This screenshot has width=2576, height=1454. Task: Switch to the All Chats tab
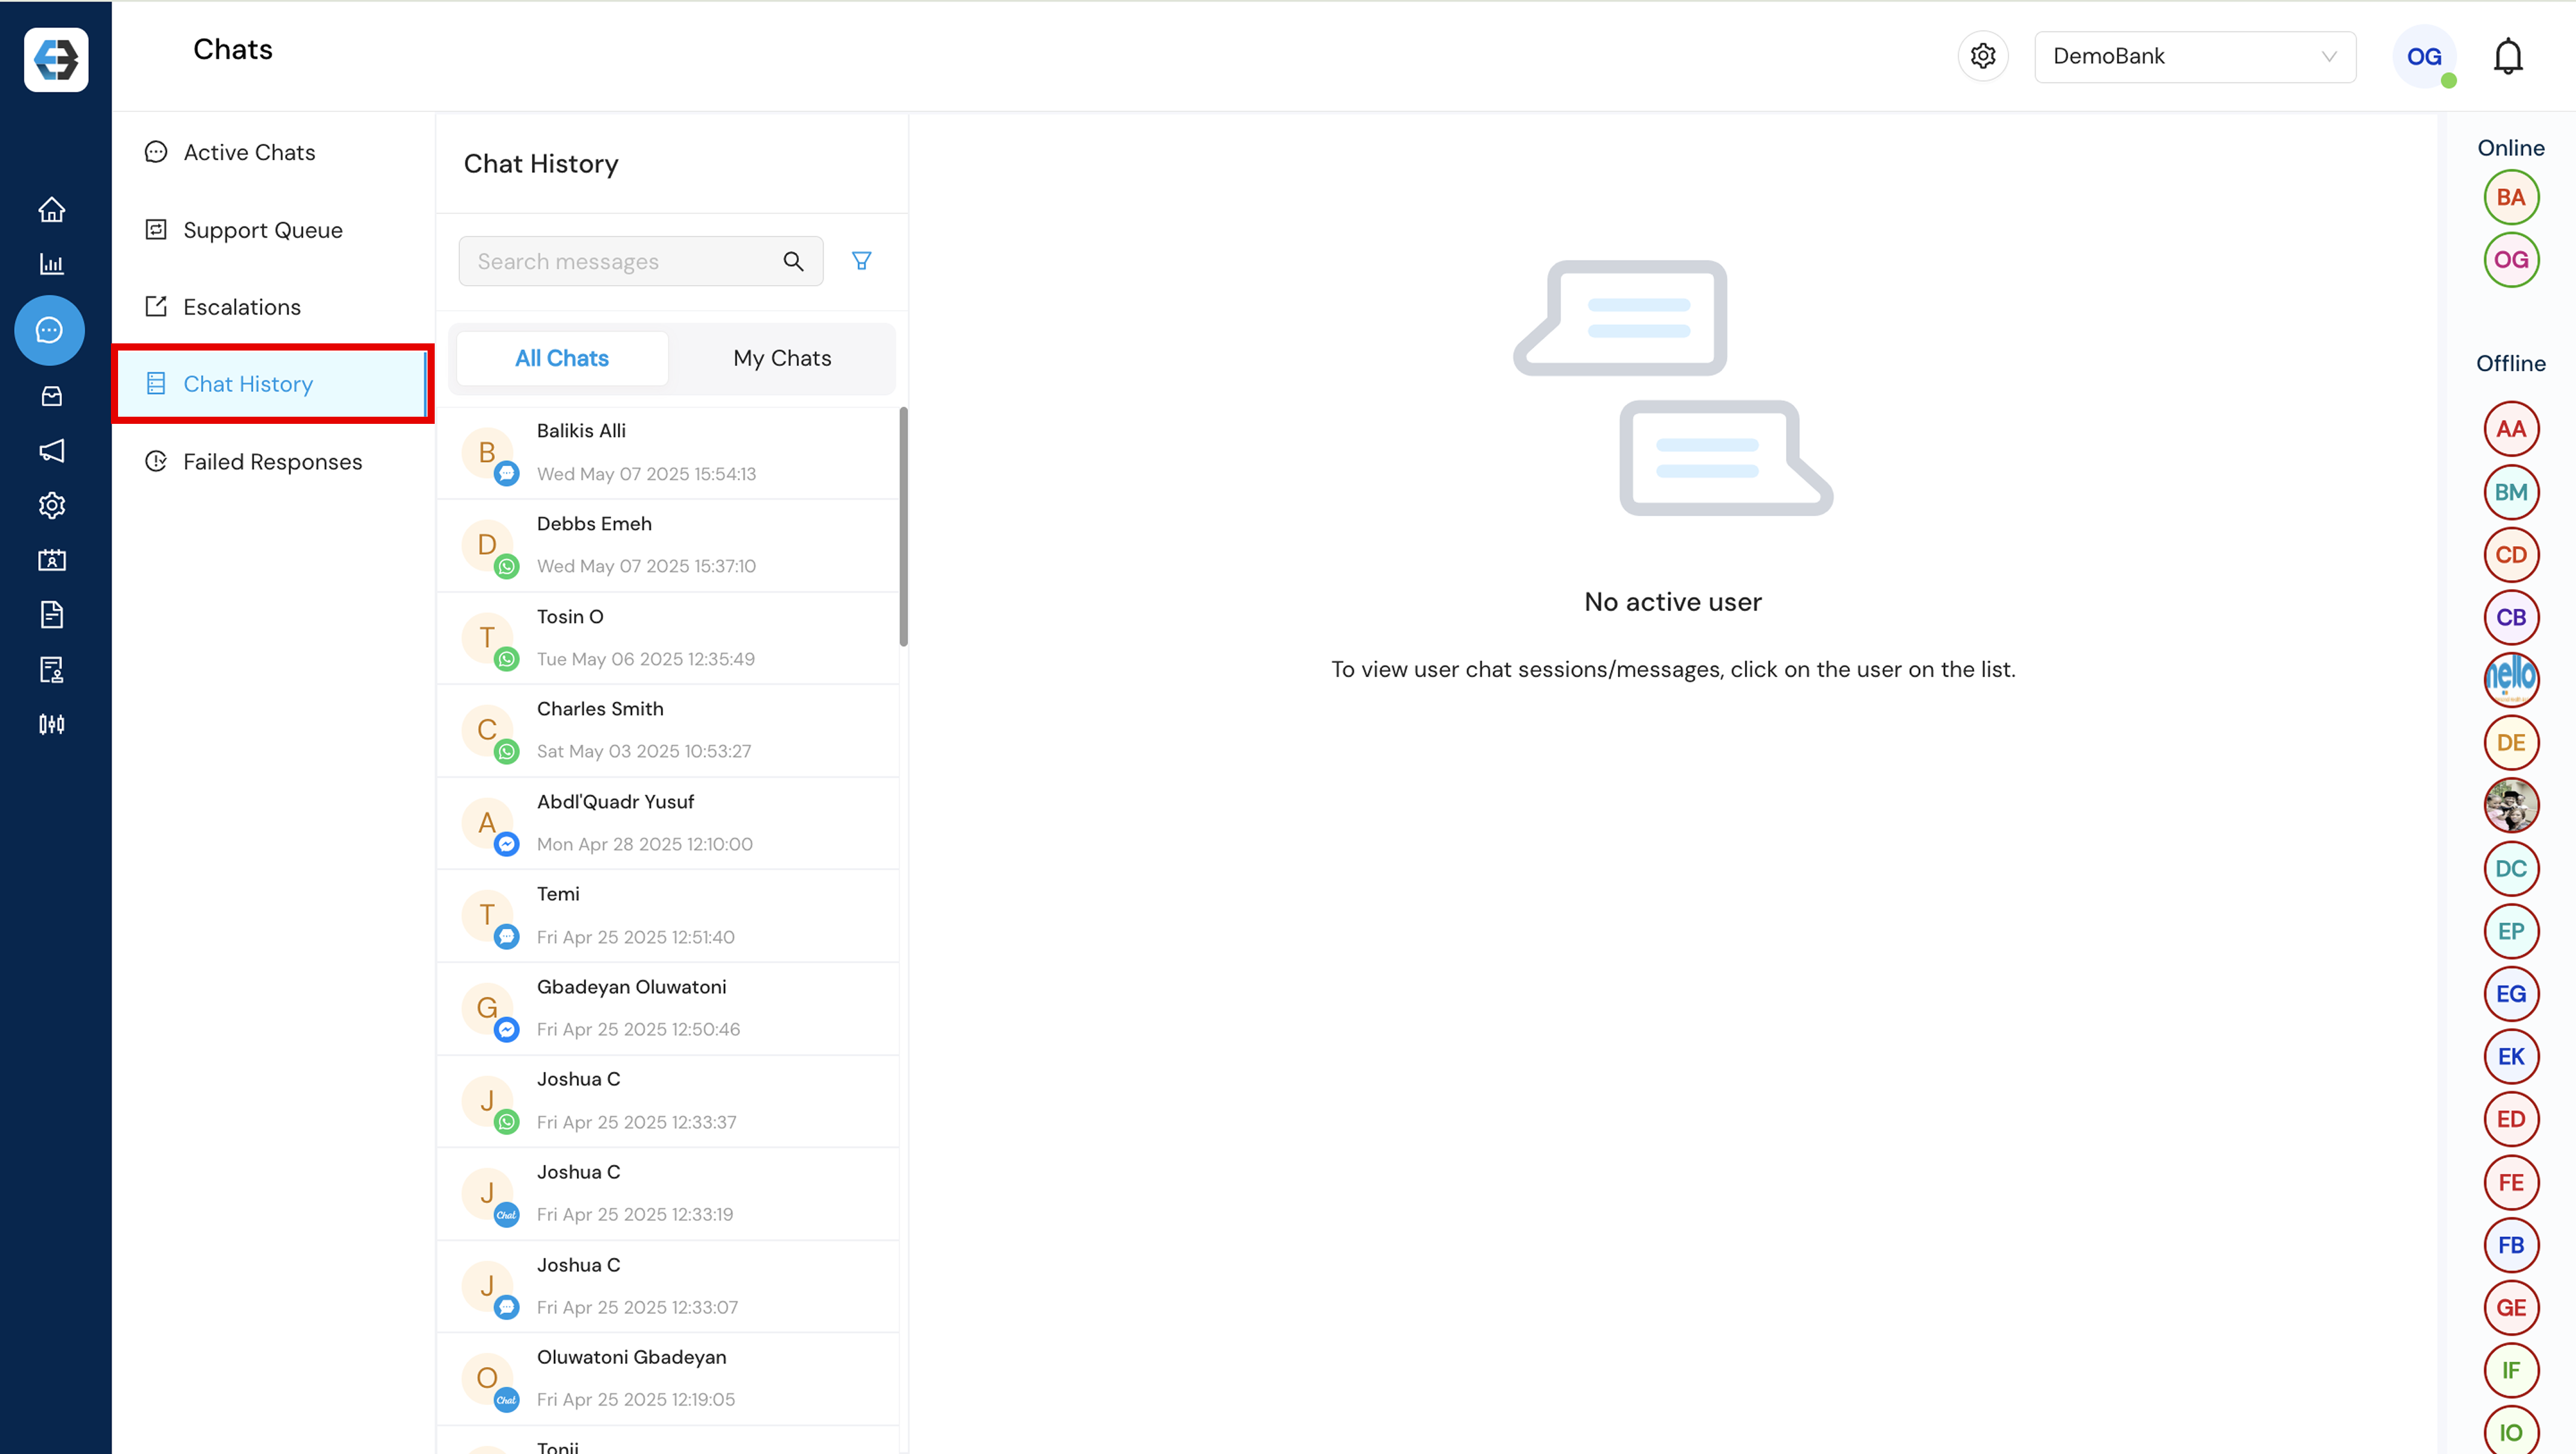[x=562, y=358]
